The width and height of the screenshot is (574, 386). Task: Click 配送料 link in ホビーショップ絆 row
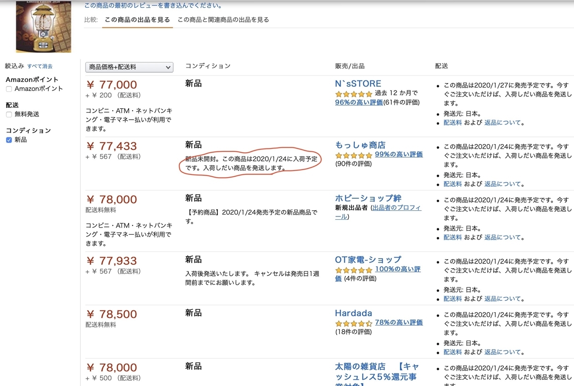pos(453,238)
